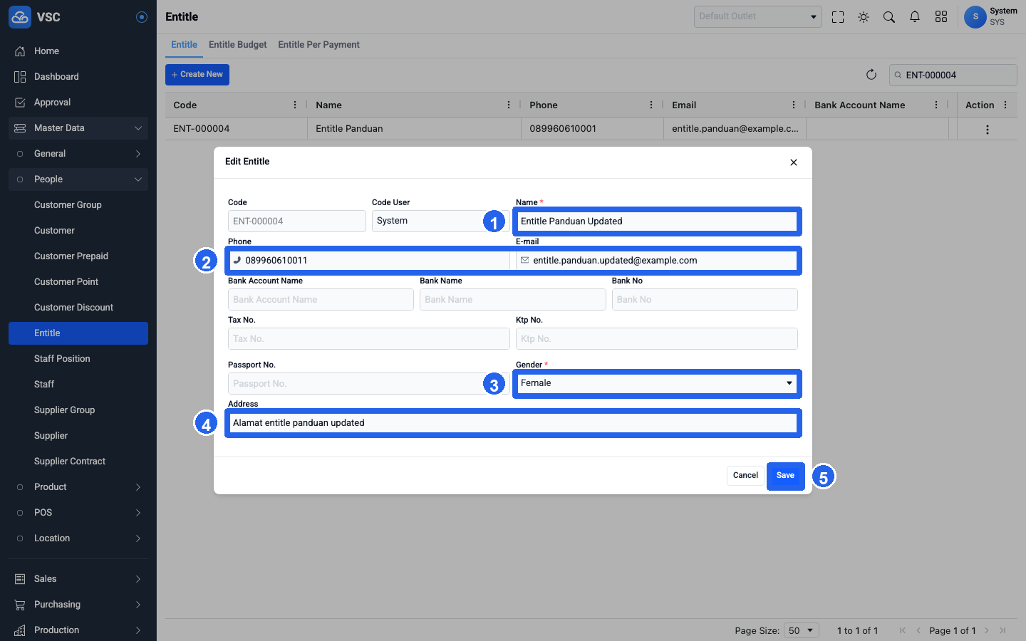Click the Tax No. field
Screen dimensions: 1026x641
point(369,339)
